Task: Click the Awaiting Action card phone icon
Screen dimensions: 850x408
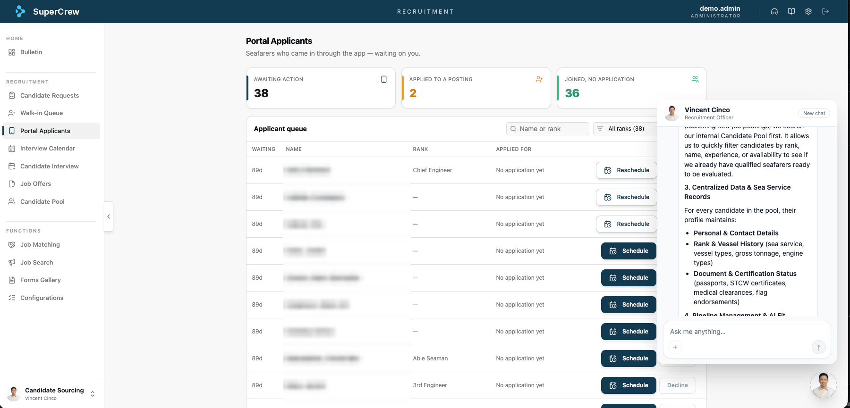Action: (384, 79)
